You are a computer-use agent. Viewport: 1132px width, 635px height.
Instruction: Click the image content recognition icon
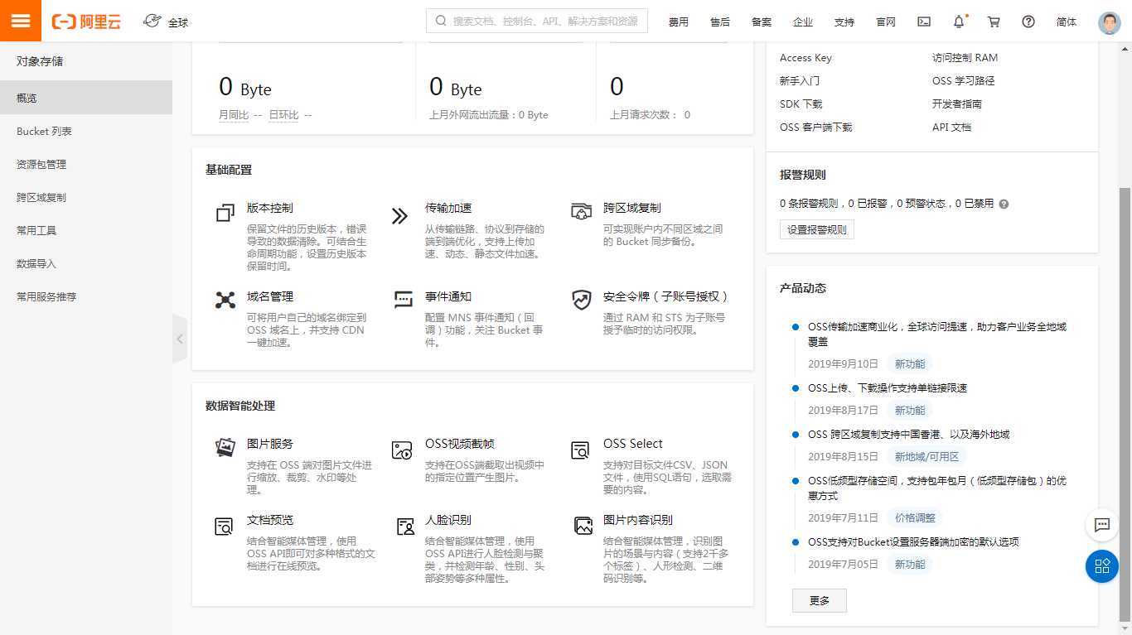(583, 525)
